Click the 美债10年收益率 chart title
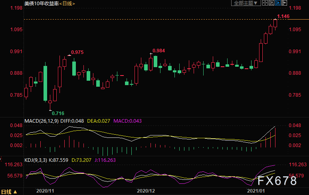This screenshot has width=309, height=195. click(42, 4)
